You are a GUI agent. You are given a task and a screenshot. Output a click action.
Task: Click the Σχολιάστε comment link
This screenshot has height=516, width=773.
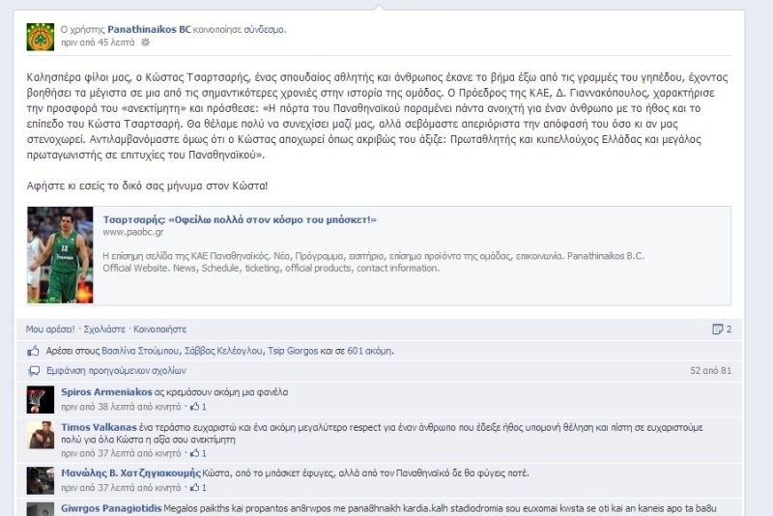[x=104, y=330]
